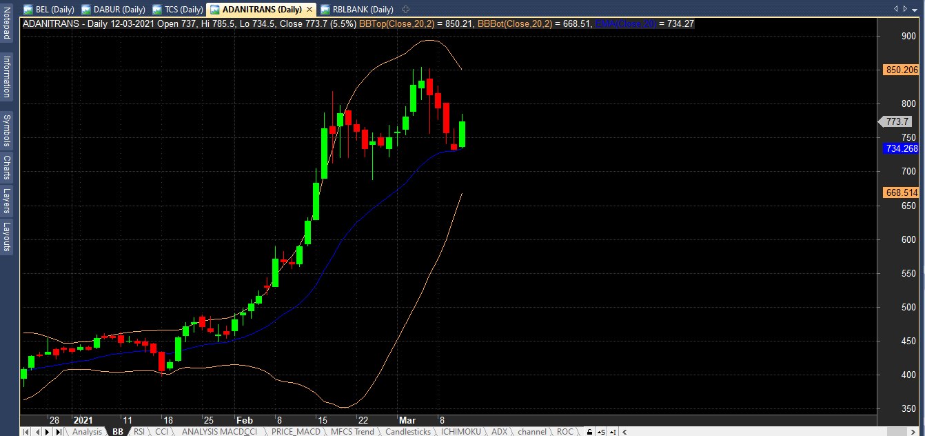
Task: Switch to the ROC sheet tab
Action: point(565,432)
